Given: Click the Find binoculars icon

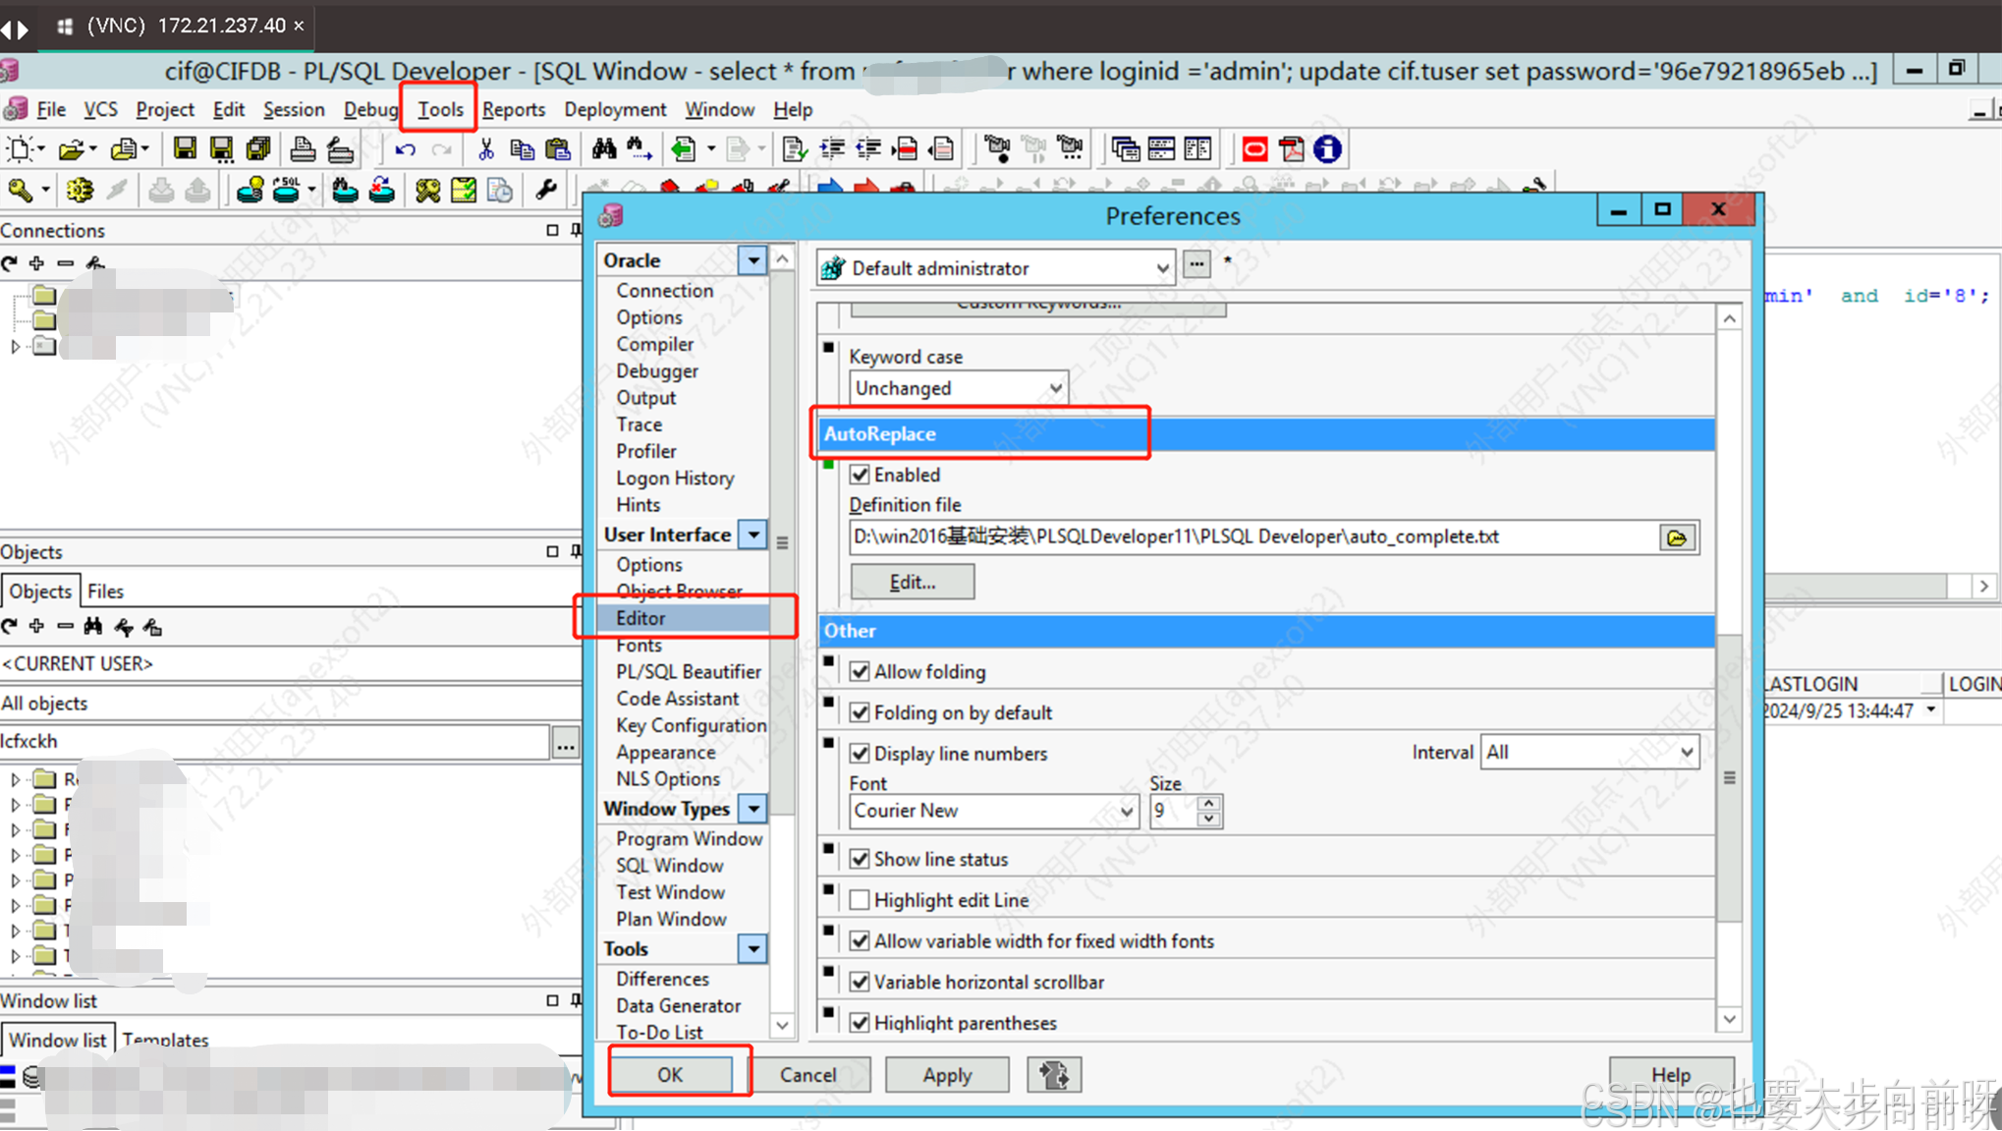Looking at the screenshot, I should pos(603,149).
